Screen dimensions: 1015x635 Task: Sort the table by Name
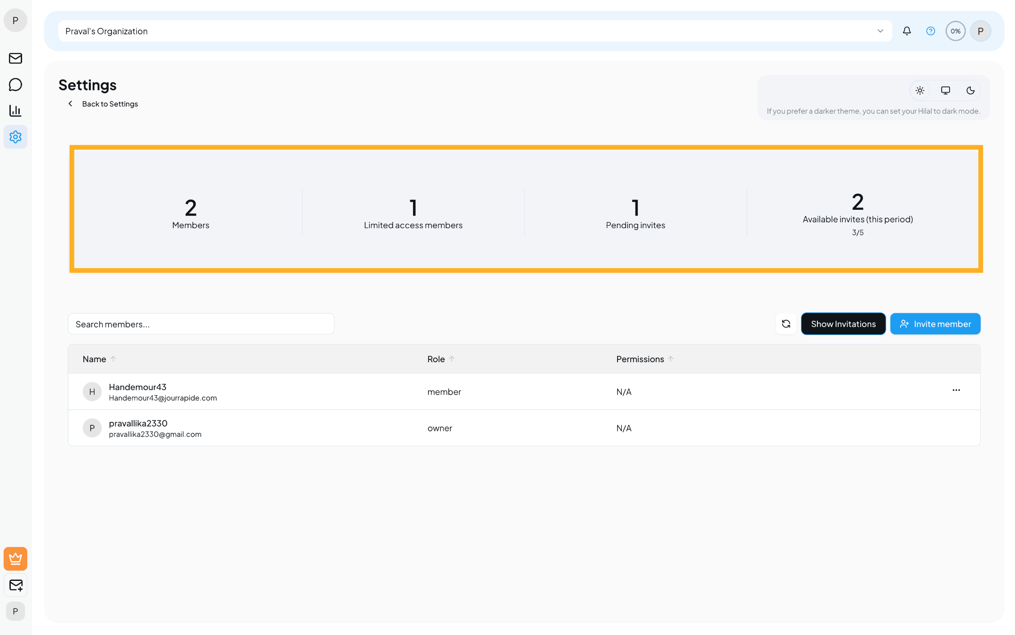point(113,358)
